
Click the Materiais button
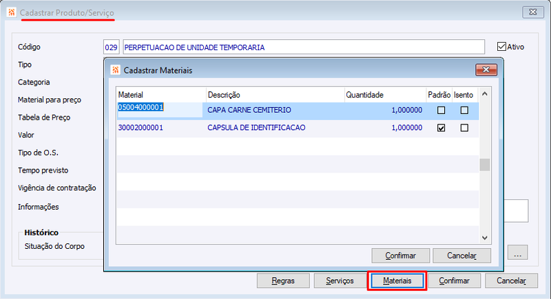pyautogui.click(x=397, y=280)
